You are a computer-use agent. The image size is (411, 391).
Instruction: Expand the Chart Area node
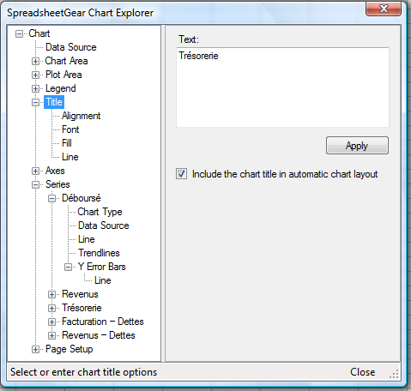(35, 61)
